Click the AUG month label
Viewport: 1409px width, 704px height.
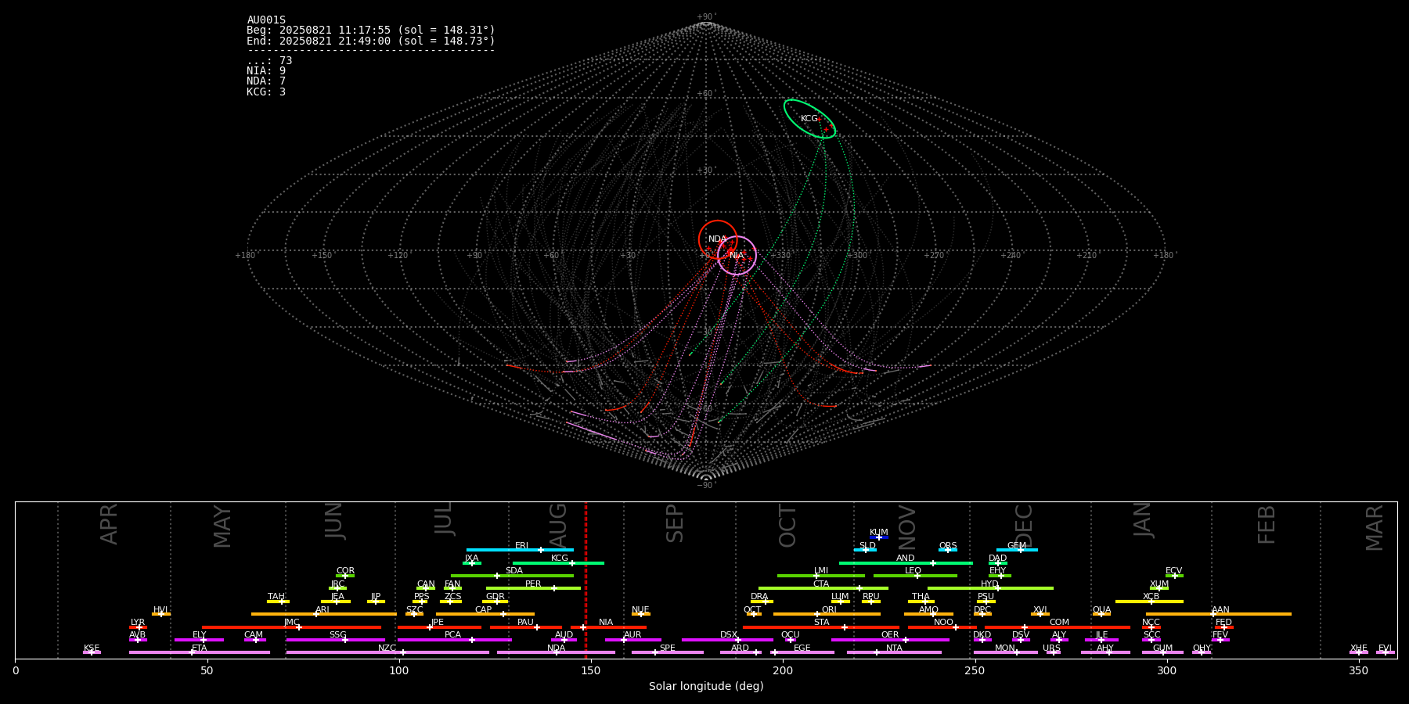click(558, 525)
